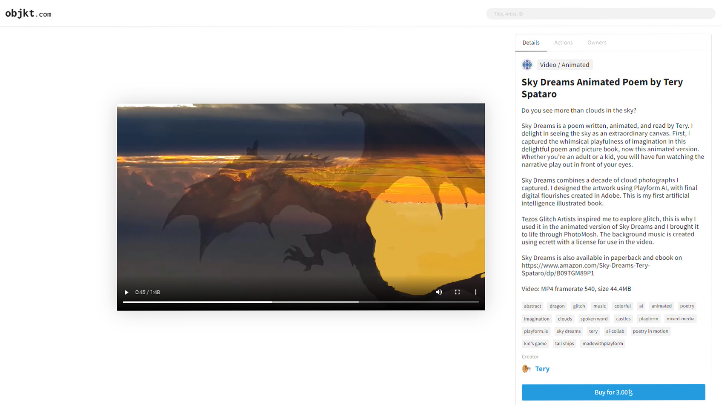Enter fullscreen video mode
Screen dimensions: 722x405
457,292
